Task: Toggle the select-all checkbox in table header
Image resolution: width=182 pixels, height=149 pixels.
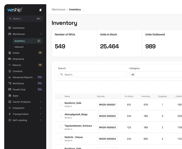Action: coord(61,96)
